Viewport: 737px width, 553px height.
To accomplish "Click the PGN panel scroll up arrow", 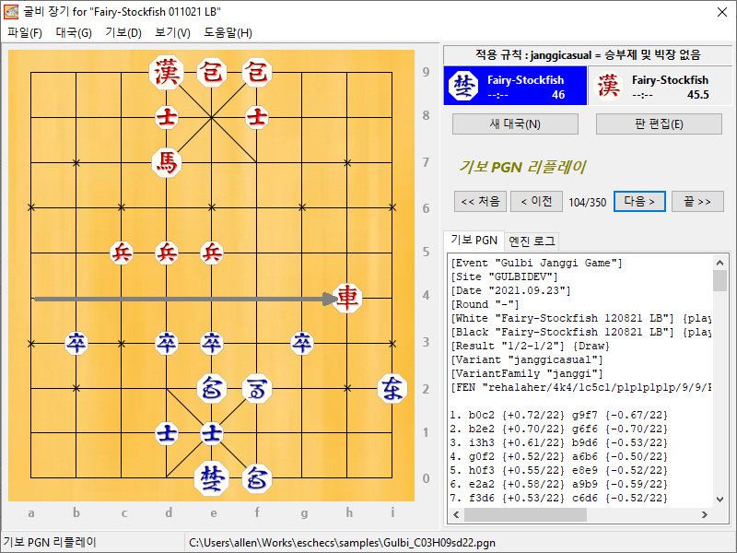I will [719, 262].
